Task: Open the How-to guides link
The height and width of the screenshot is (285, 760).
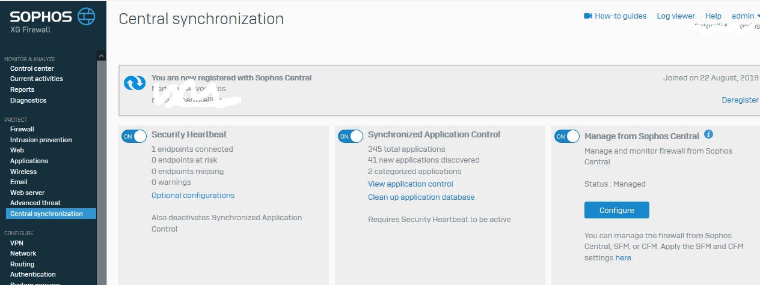Action: tap(621, 16)
